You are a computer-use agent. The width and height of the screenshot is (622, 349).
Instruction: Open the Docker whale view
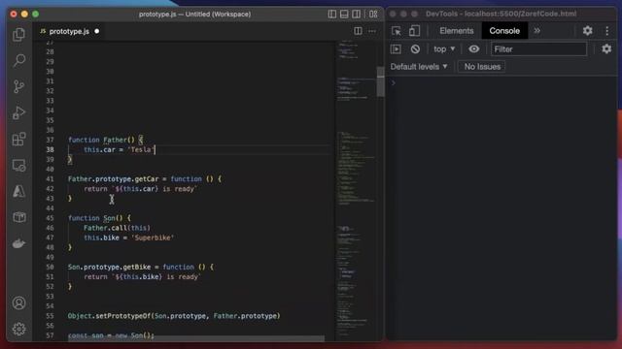18,243
